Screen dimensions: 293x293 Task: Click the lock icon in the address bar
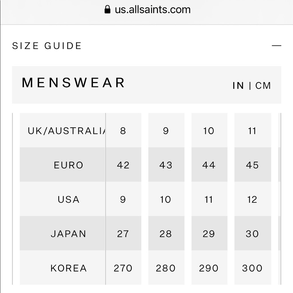108,10
